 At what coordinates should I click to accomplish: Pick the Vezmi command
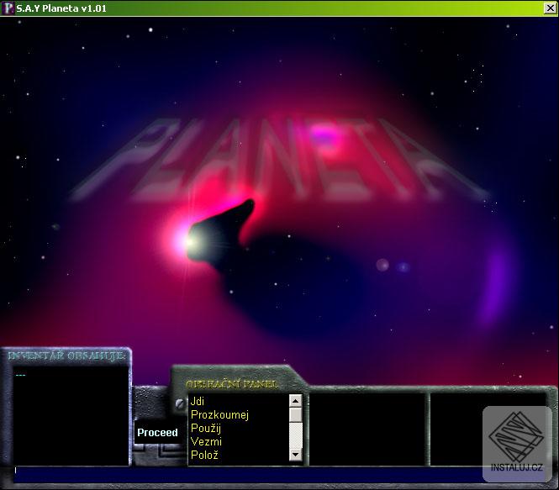click(206, 441)
